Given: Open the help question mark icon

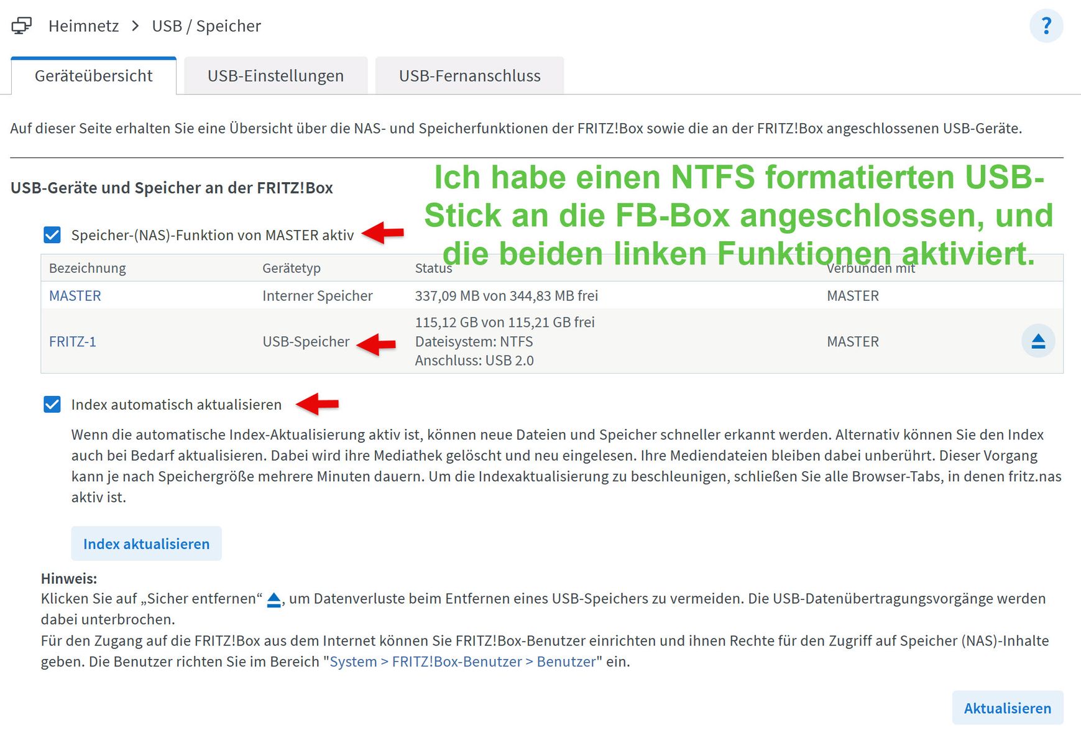Looking at the screenshot, I should [1046, 26].
